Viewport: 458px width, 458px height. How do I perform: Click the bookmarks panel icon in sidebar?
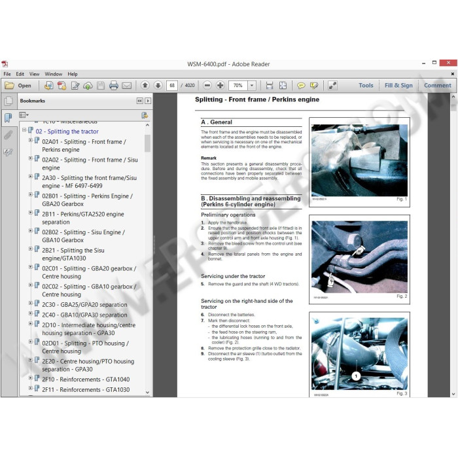8,118
